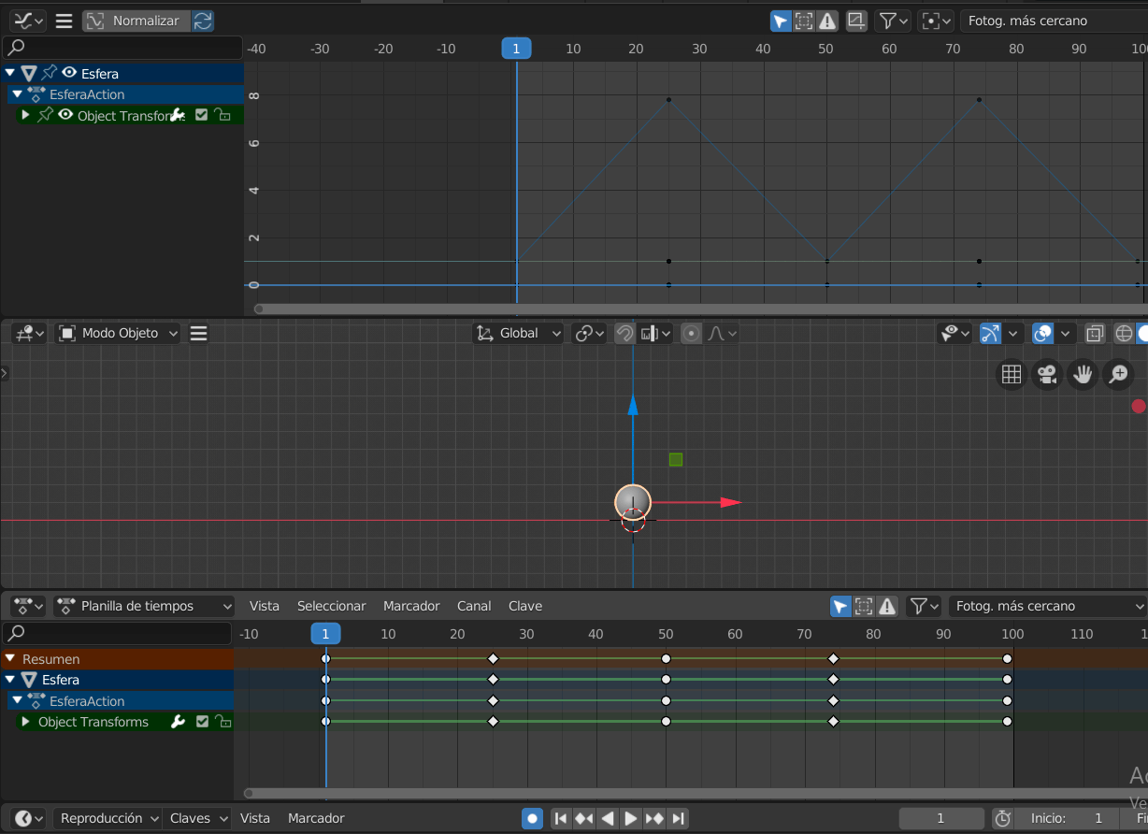Toggle the pin icon on the Esfera channel
The width and height of the screenshot is (1148, 834).
tap(49, 73)
